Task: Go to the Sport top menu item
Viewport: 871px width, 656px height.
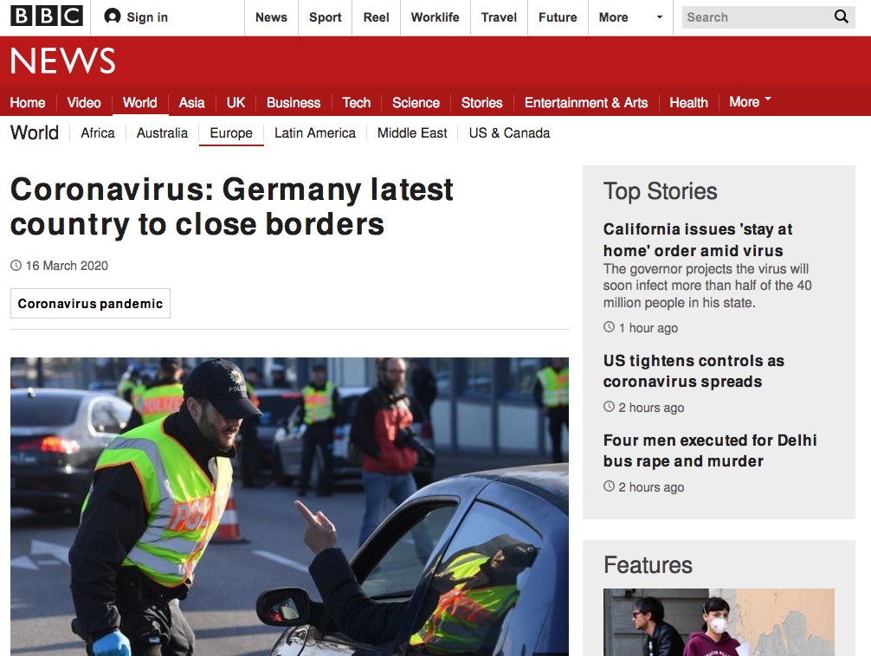Action: (325, 17)
